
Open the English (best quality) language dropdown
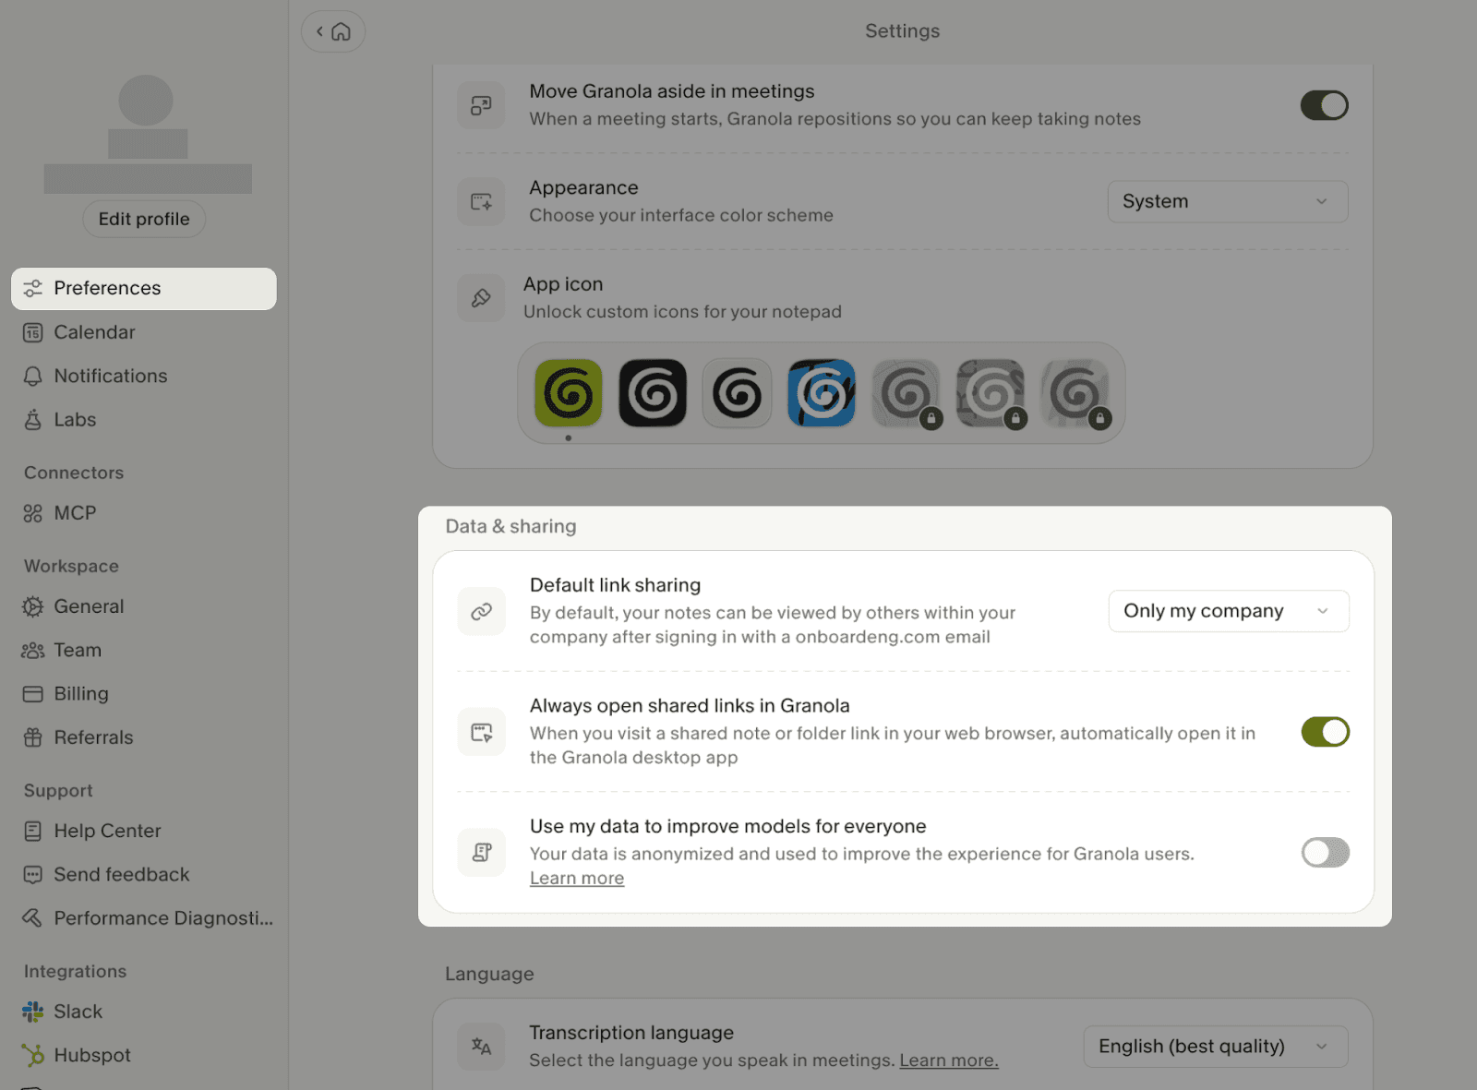coord(1216,1047)
